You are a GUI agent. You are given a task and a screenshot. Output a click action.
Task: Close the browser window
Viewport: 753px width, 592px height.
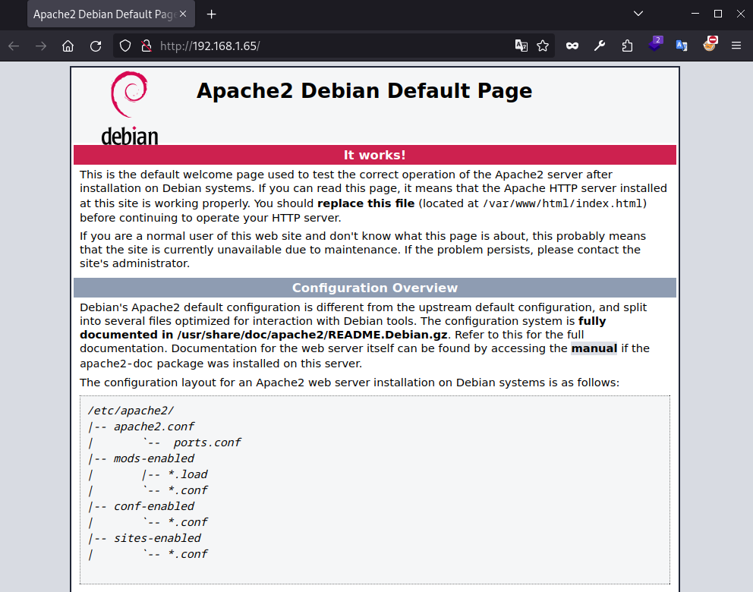pyautogui.click(x=741, y=14)
